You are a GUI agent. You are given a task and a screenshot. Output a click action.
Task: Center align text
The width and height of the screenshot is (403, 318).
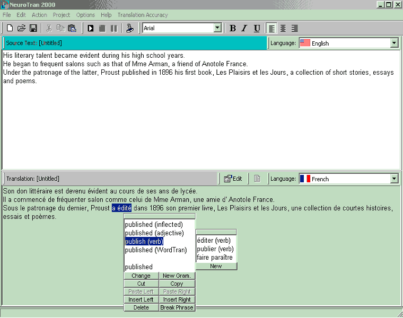click(283, 28)
